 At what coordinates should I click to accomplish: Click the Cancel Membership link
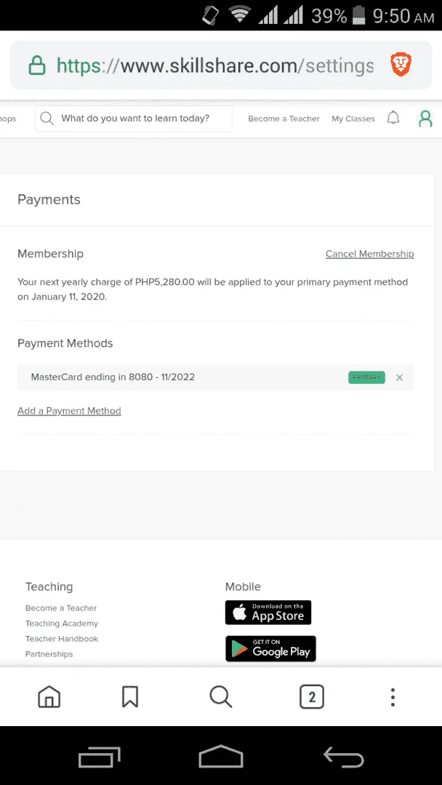[370, 254]
